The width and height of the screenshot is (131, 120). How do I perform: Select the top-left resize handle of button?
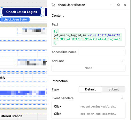coord(2,8)
